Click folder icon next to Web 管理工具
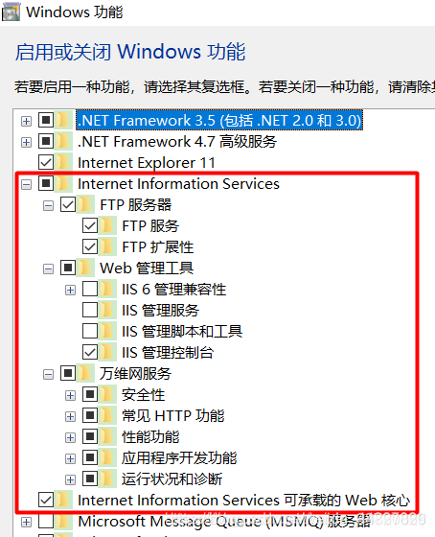The height and width of the screenshot is (537, 435). 86,268
